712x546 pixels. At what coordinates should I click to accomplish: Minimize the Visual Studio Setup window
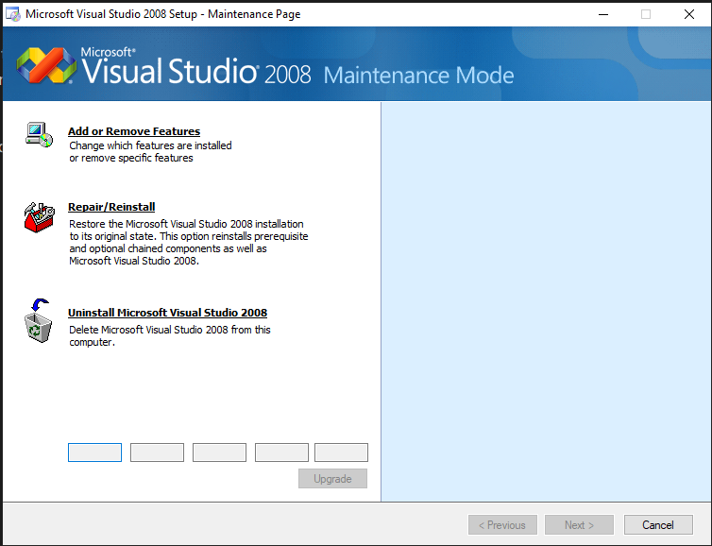602,14
